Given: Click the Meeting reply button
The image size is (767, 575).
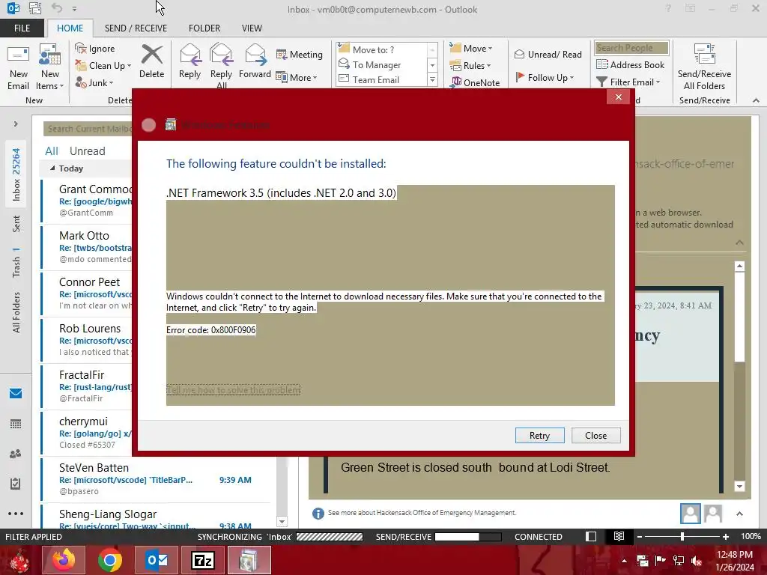Looking at the screenshot, I should [x=300, y=54].
